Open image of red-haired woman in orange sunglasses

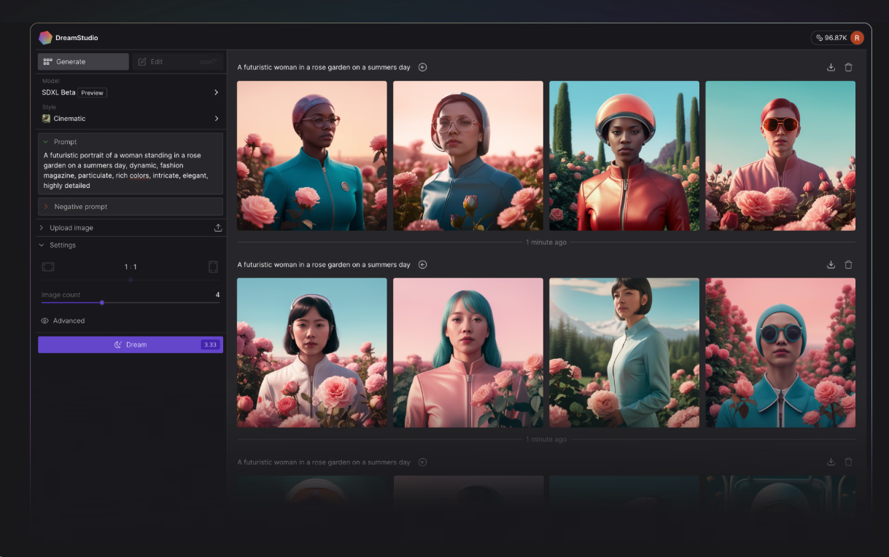[x=780, y=156]
